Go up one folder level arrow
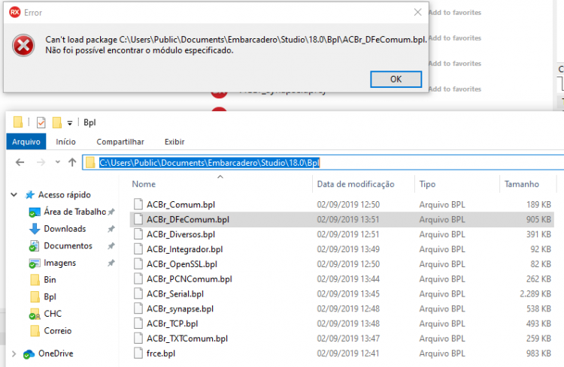564x367 pixels. click(x=72, y=162)
